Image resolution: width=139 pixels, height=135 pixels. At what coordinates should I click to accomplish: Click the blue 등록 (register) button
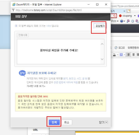54,122
